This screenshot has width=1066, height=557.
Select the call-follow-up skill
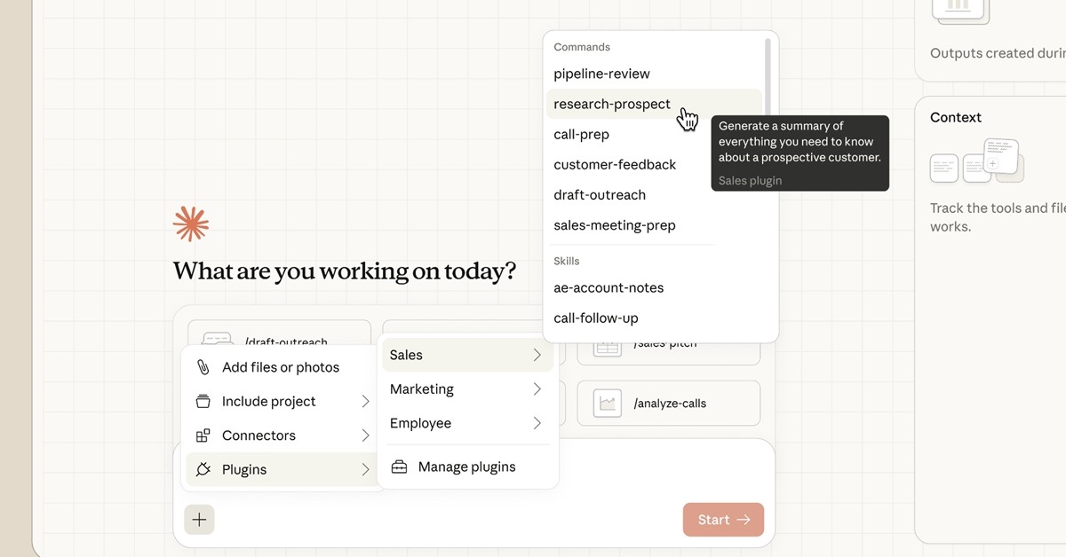tap(595, 318)
